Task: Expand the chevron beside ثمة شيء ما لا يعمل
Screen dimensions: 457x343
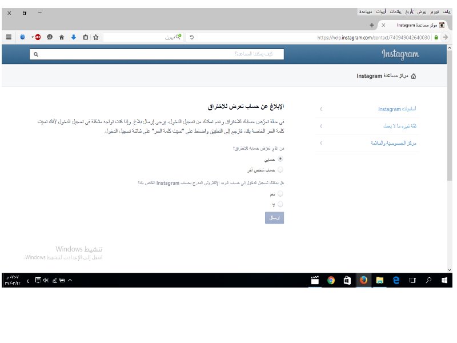Action: click(321, 126)
